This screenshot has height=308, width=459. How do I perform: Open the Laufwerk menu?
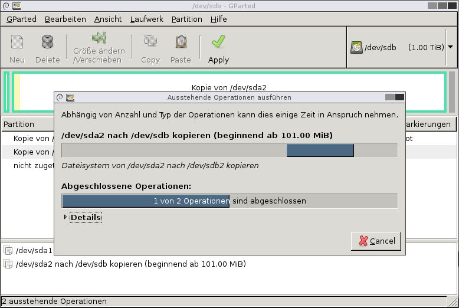click(x=146, y=19)
